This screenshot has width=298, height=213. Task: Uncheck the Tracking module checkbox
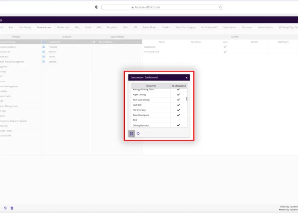point(43,47)
